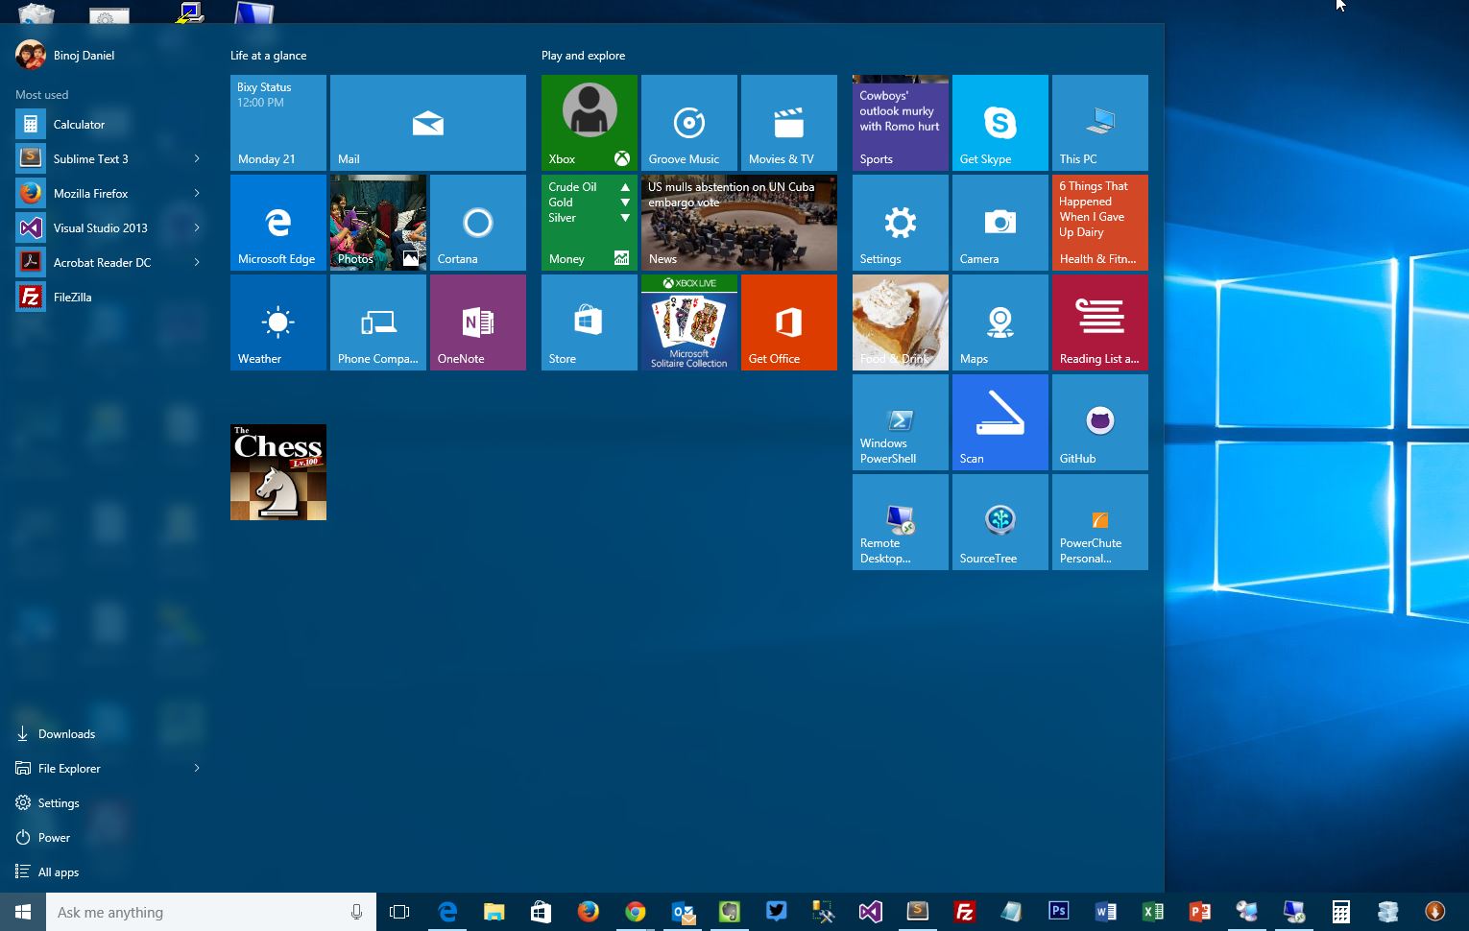Open the Scan tile
Image resolution: width=1469 pixels, height=931 pixels.
point(1000,422)
